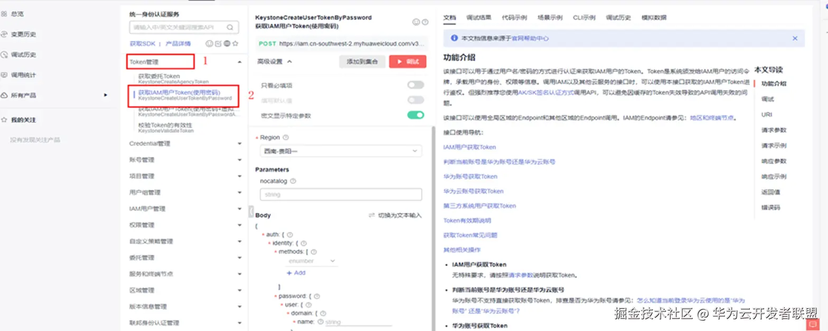Collapse the panel using the left-edge arrow handle

tap(250, 211)
